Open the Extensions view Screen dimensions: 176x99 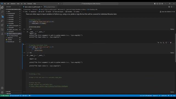(2, 25)
